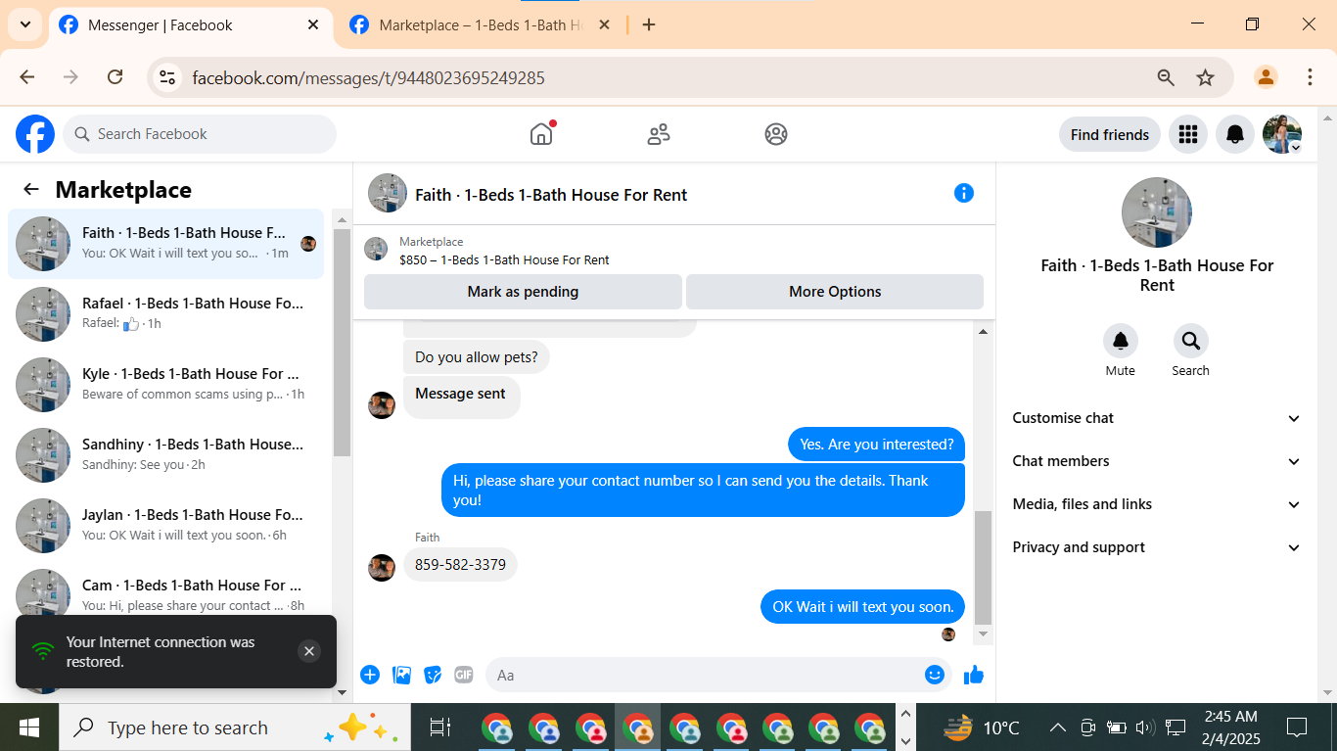The image size is (1337, 751).
Task: Click the Facebook logo icon
Action: coord(35,134)
